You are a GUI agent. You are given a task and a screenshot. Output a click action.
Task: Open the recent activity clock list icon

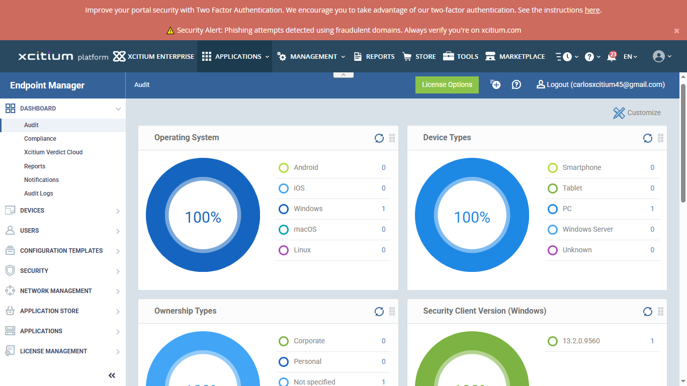(567, 57)
